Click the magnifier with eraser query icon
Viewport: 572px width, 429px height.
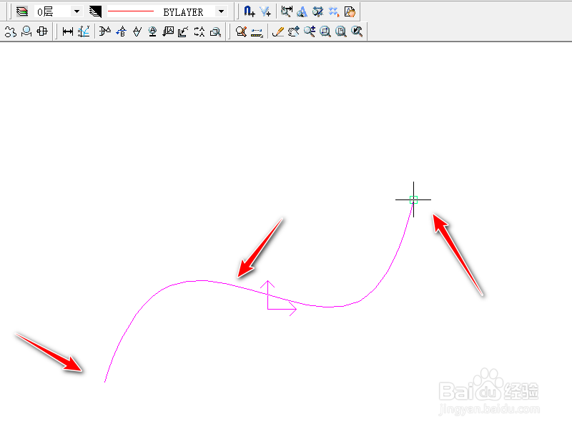pyautogui.click(x=241, y=31)
